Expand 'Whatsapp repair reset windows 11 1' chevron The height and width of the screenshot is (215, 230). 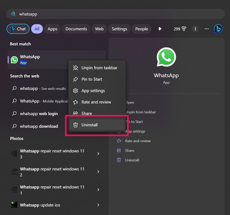pos(99,190)
